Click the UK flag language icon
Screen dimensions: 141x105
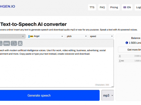[x=125, y=7]
